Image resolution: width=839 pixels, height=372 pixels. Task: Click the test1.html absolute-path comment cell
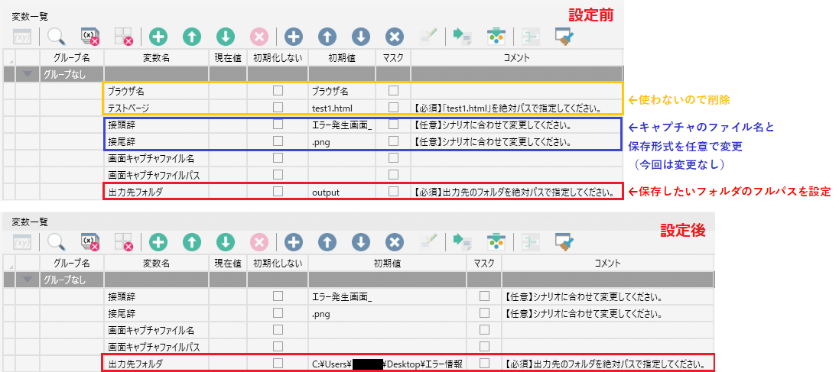point(515,108)
